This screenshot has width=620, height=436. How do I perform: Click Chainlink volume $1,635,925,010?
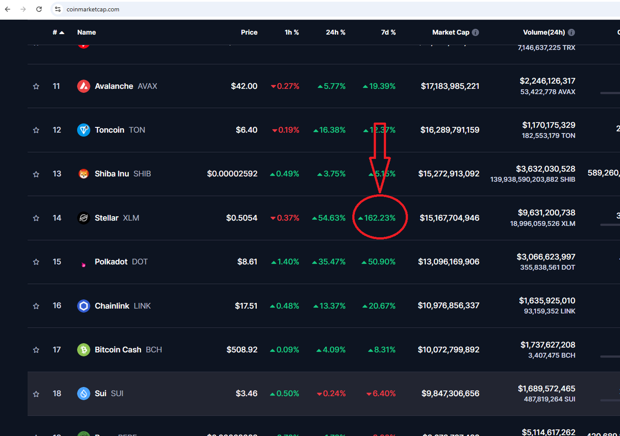(547, 300)
